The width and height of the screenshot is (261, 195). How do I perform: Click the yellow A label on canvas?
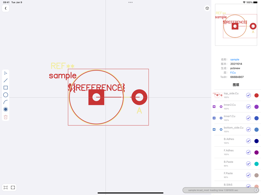point(139,110)
